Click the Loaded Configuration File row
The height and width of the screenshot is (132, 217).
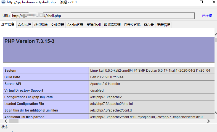(x=24, y=104)
